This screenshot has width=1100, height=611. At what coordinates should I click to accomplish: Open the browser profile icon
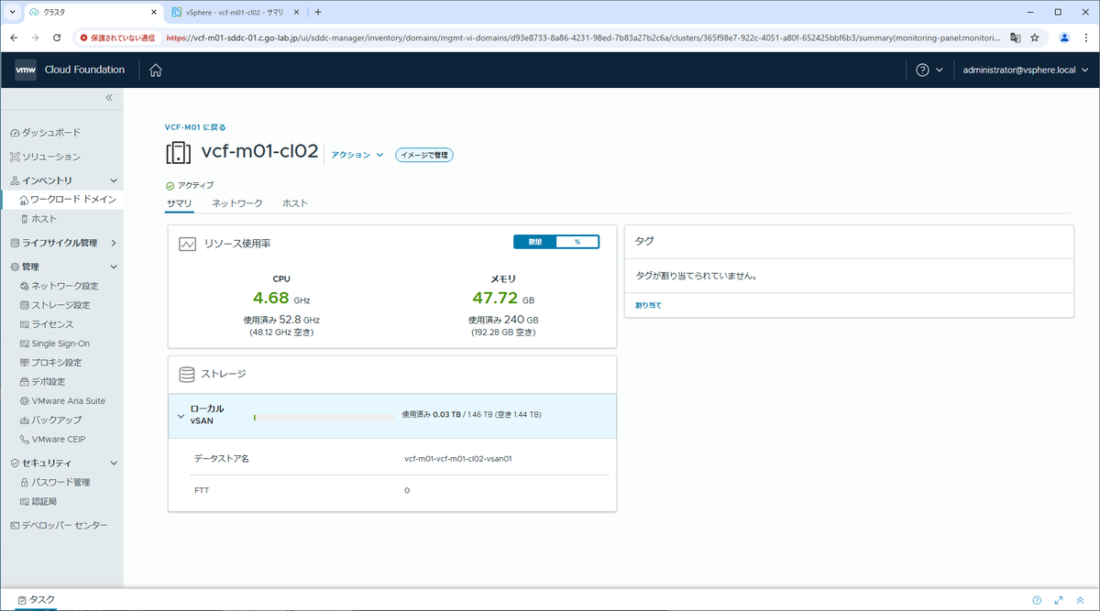tap(1064, 38)
